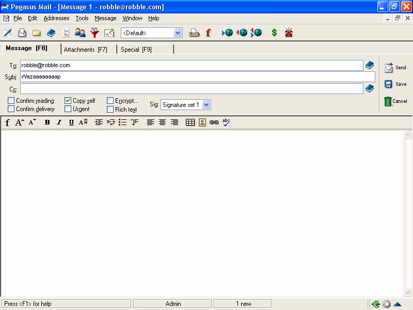Toggle underline formatting
Image resolution: width=413 pixels, height=310 pixels.
coord(71,122)
